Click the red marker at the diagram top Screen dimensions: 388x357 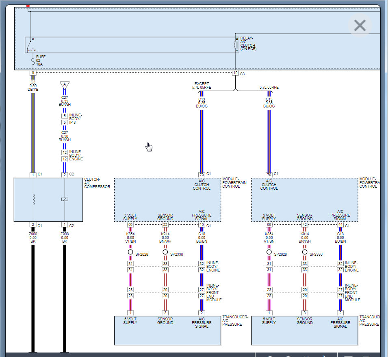28,6
